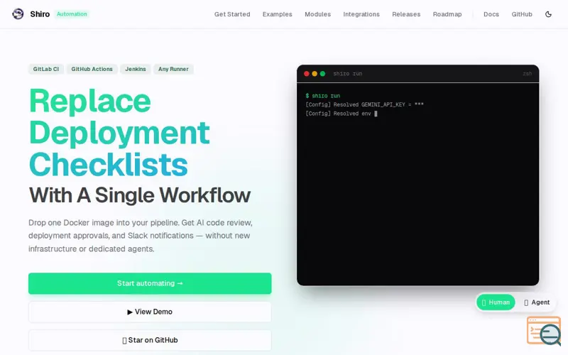Image resolution: width=568 pixels, height=355 pixels.
Task: Click the View Demo button
Action: click(150, 312)
